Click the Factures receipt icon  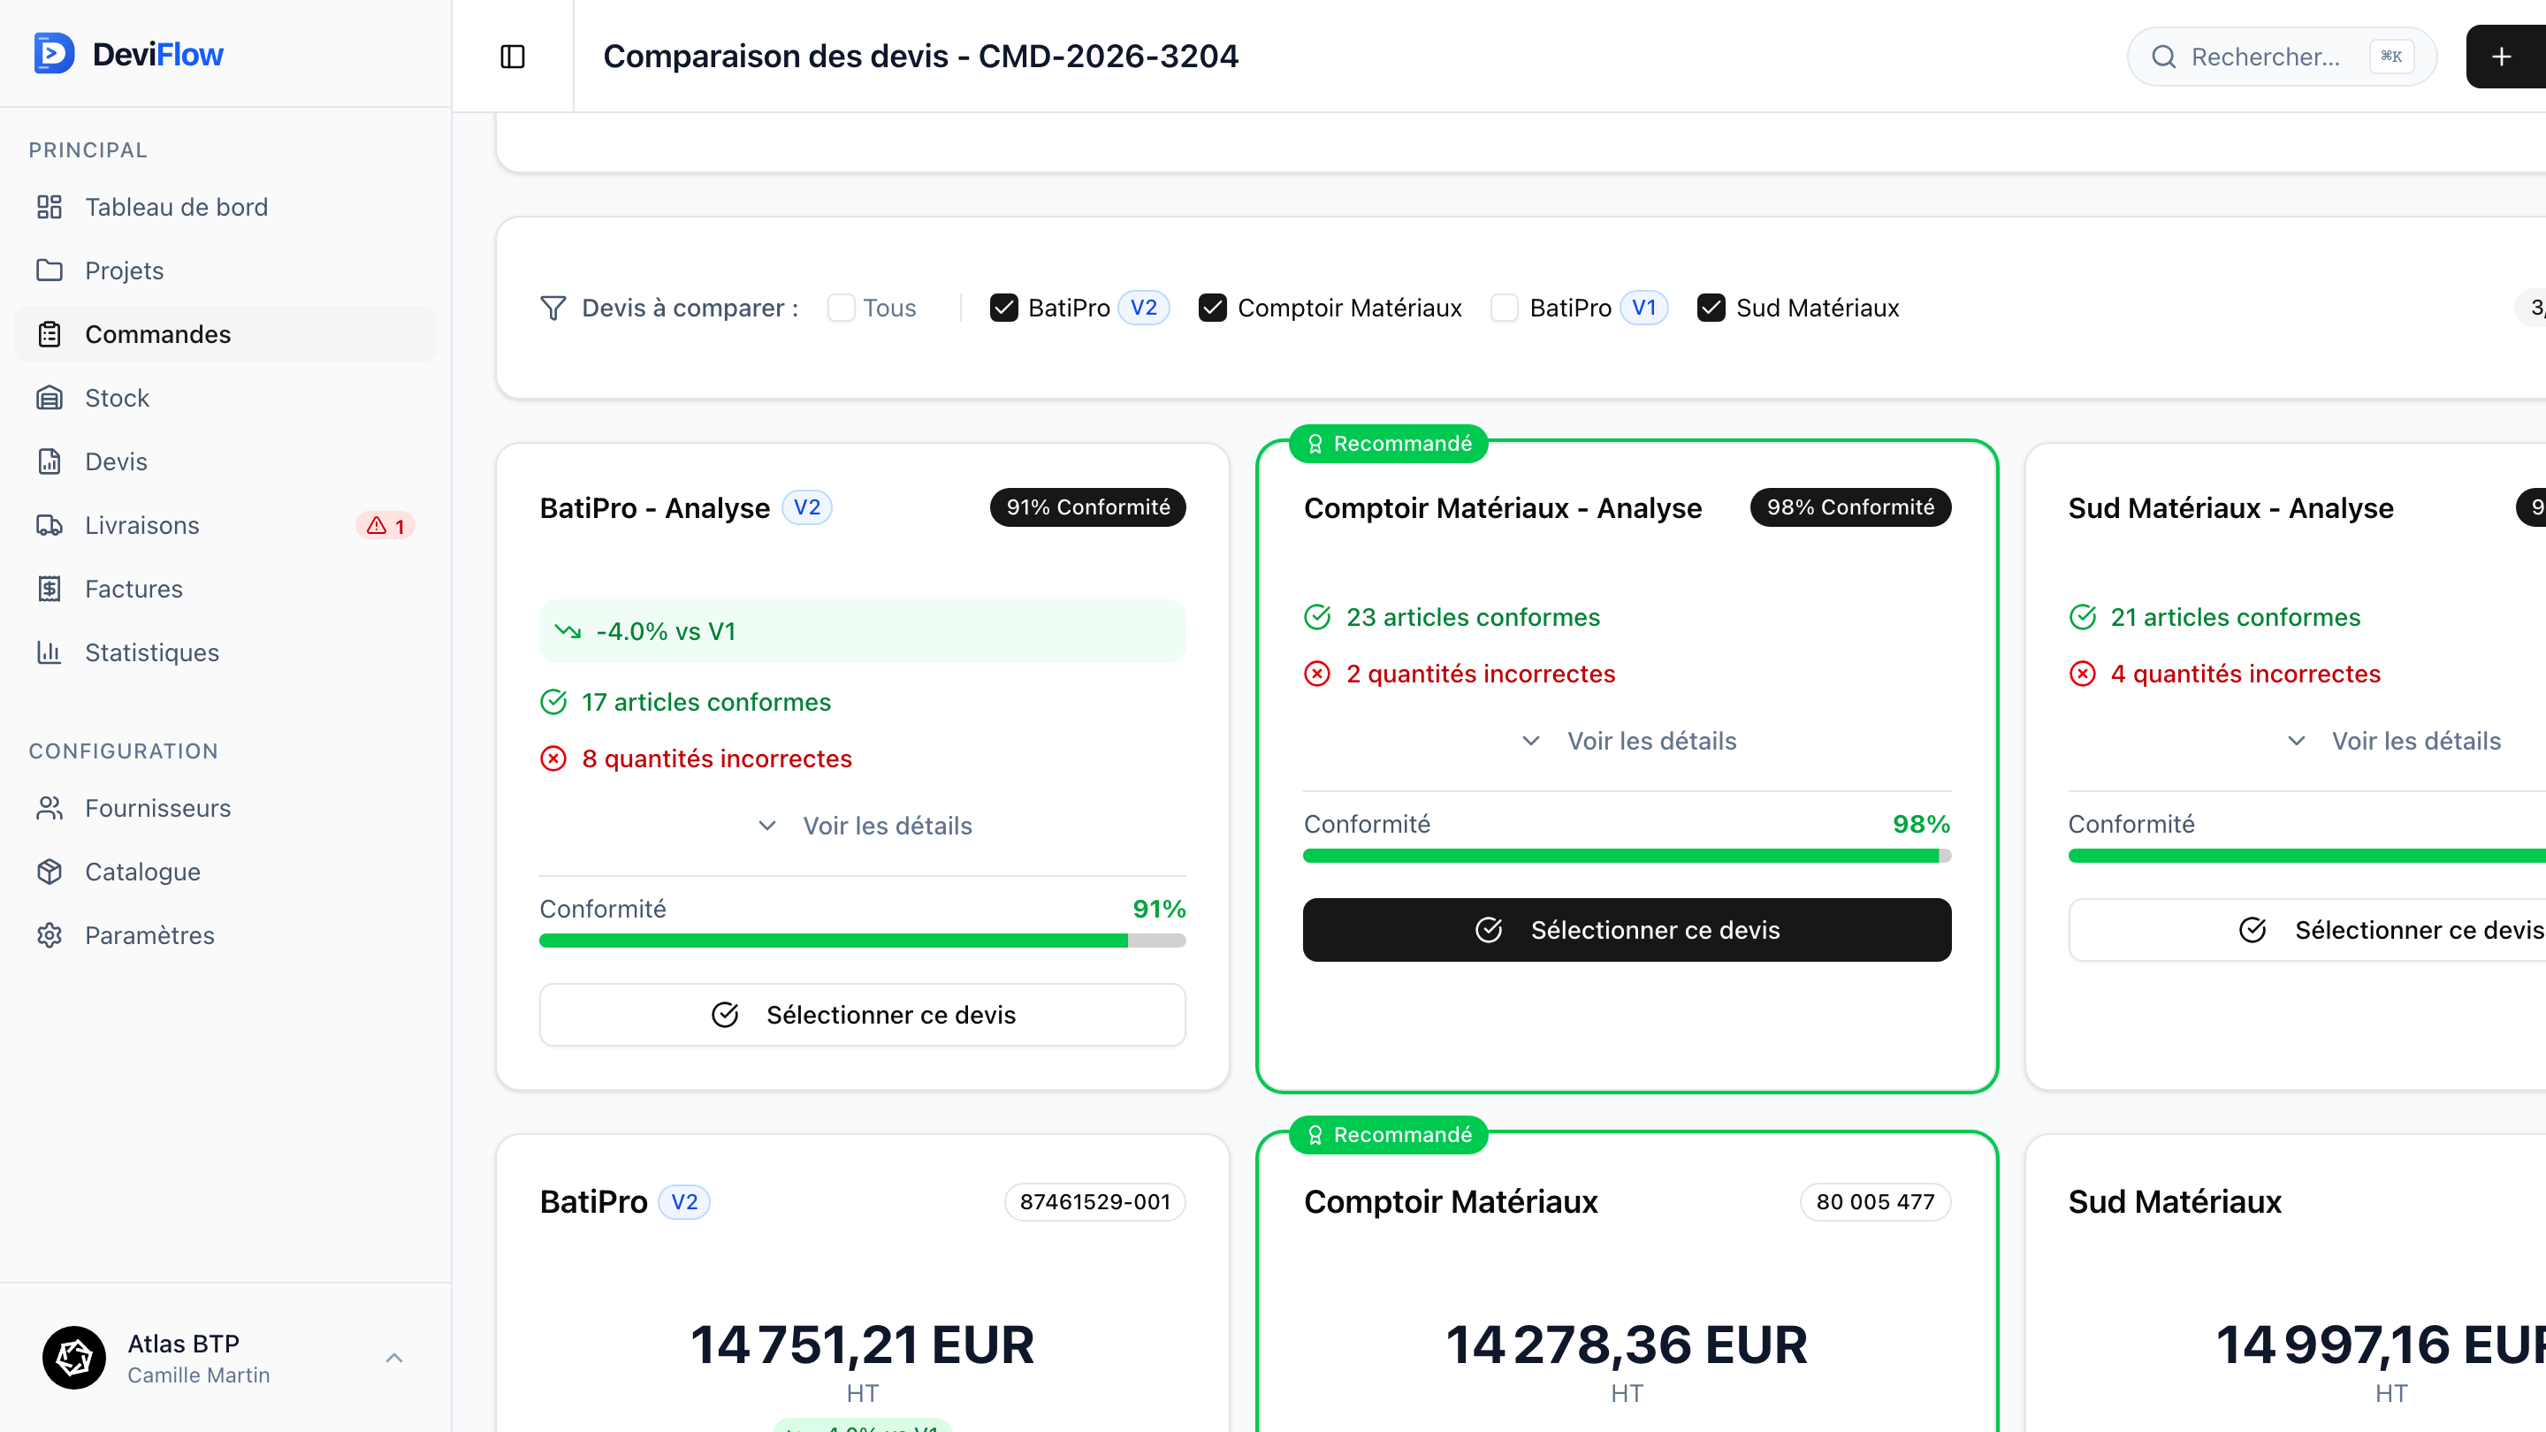click(50, 588)
